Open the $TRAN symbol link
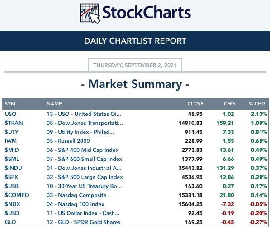The height and width of the screenshot is (229, 270). click(x=14, y=123)
